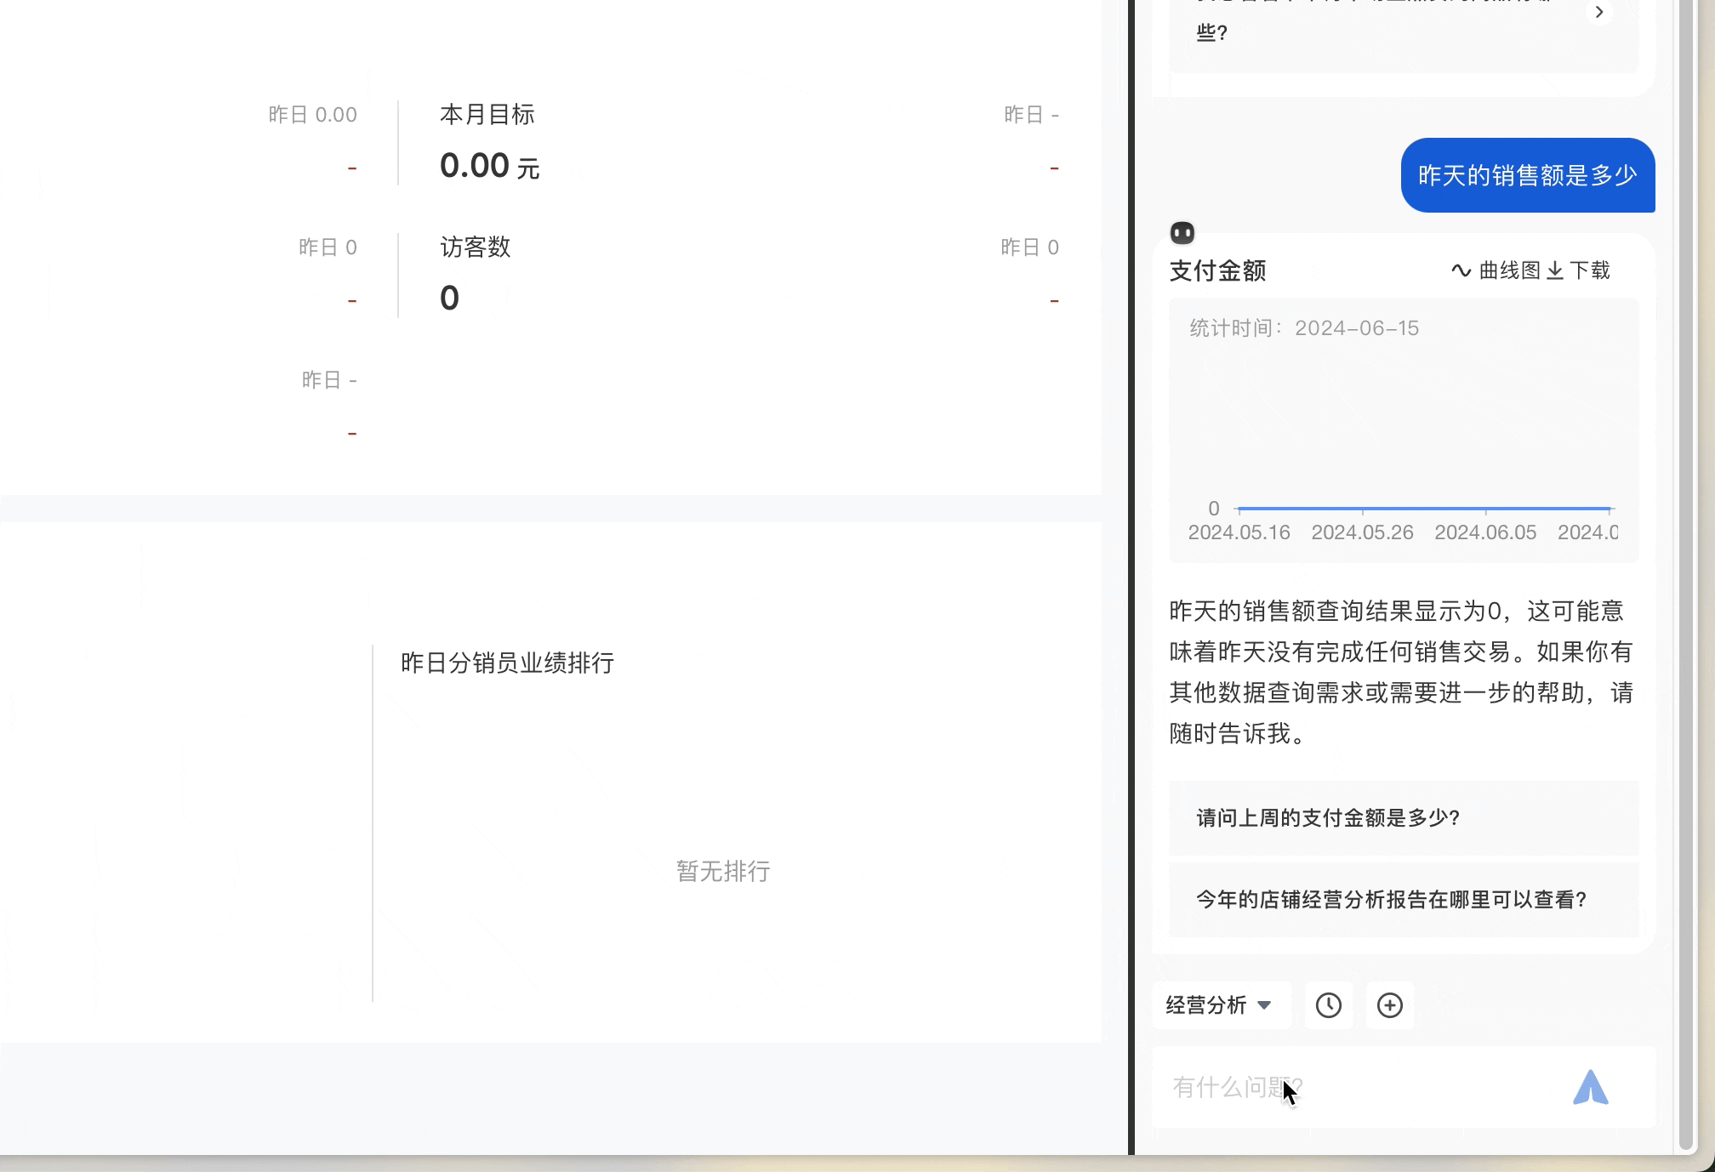Open the 经营分析 mode dropdown

[x=1218, y=1005]
